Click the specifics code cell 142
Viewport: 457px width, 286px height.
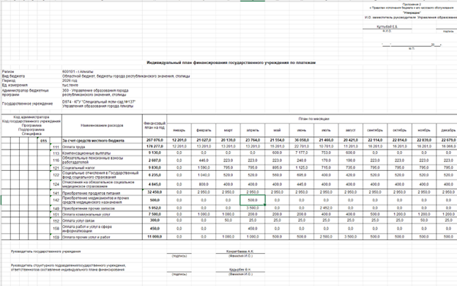tap(56, 200)
